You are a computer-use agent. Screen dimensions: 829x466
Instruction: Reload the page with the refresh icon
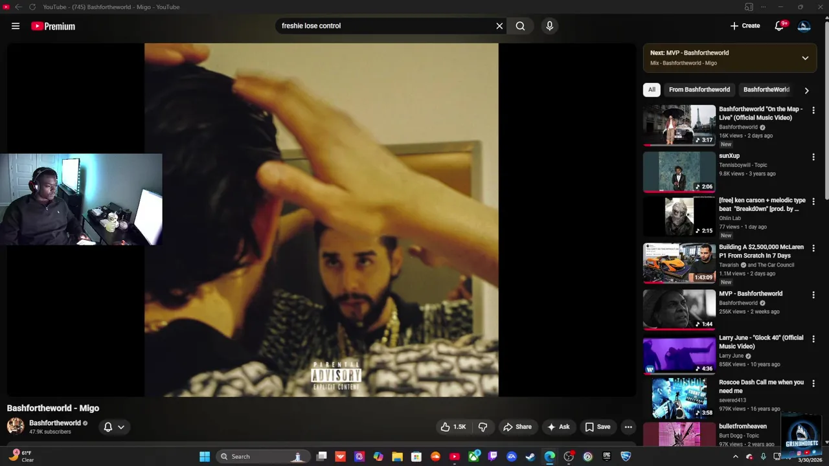point(31,7)
